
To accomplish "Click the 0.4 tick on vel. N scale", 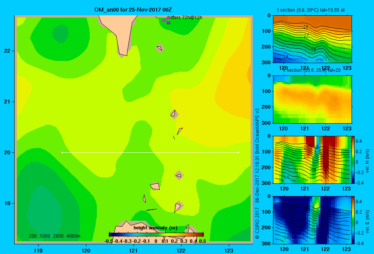I will tap(359, 141).
